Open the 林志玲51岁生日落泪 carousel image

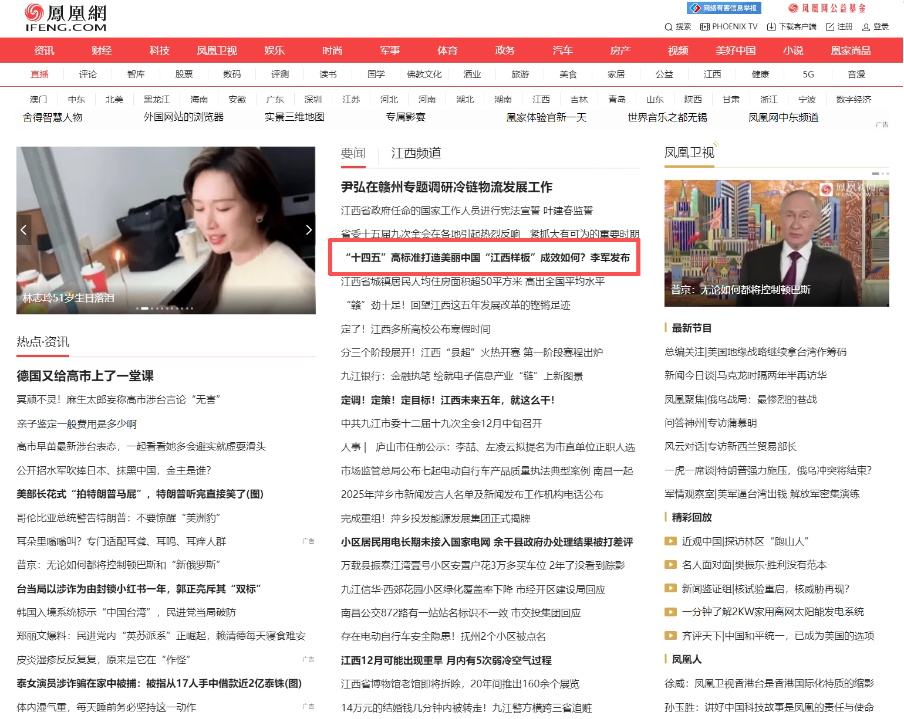pos(166,230)
